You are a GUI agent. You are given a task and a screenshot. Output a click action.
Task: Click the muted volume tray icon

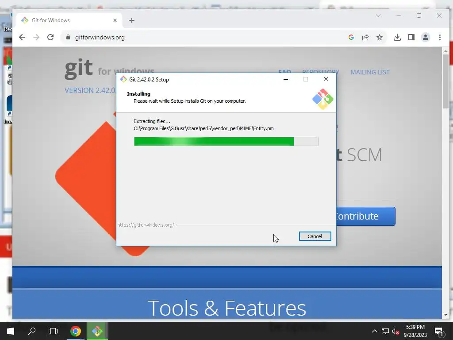pyautogui.click(x=395, y=331)
